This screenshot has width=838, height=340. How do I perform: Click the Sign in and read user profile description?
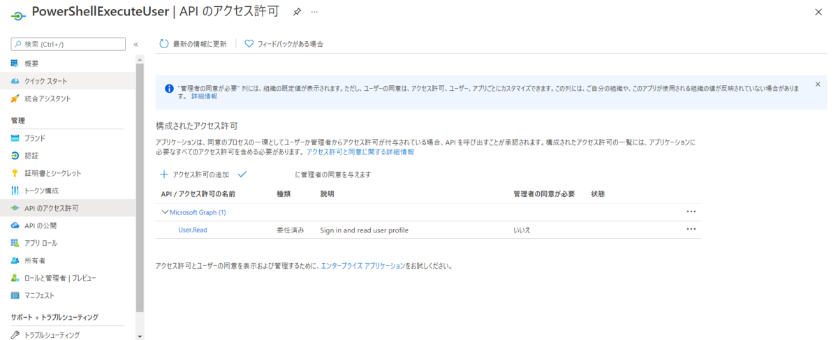point(364,230)
